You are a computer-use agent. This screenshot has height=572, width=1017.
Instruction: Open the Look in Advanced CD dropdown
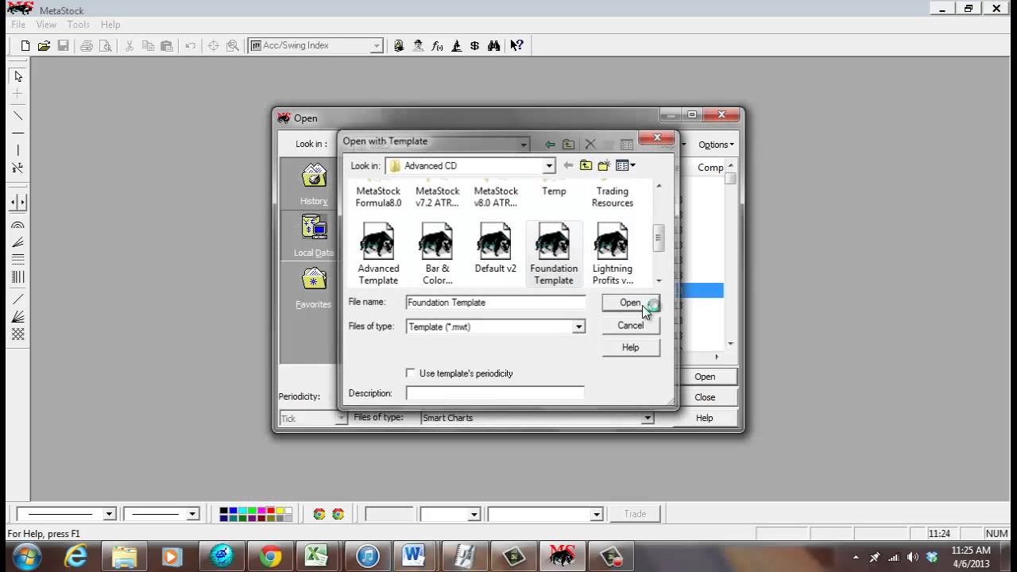[x=548, y=166]
